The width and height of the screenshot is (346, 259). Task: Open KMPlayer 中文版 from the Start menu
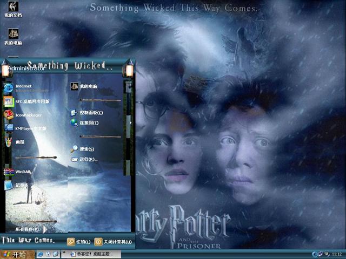(x=25, y=128)
